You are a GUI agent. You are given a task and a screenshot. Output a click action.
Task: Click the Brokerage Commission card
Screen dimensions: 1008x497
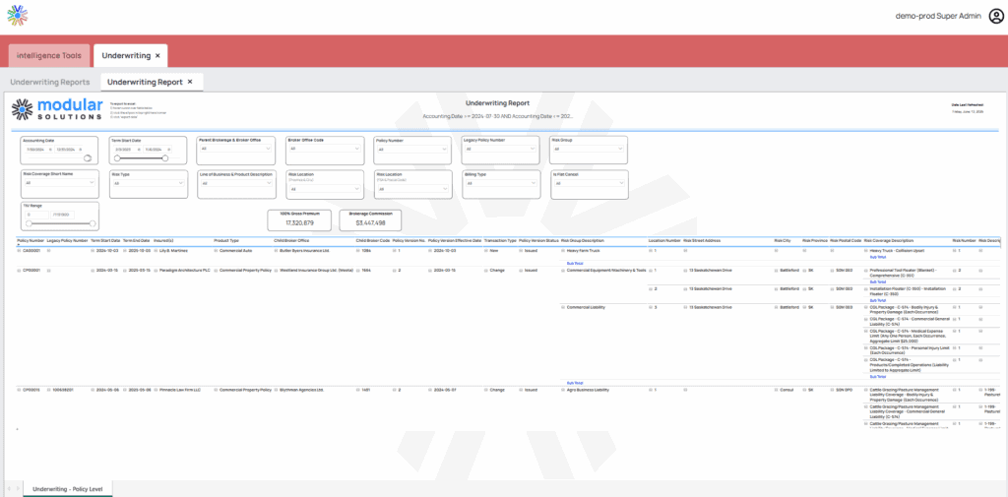pos(370,219)
